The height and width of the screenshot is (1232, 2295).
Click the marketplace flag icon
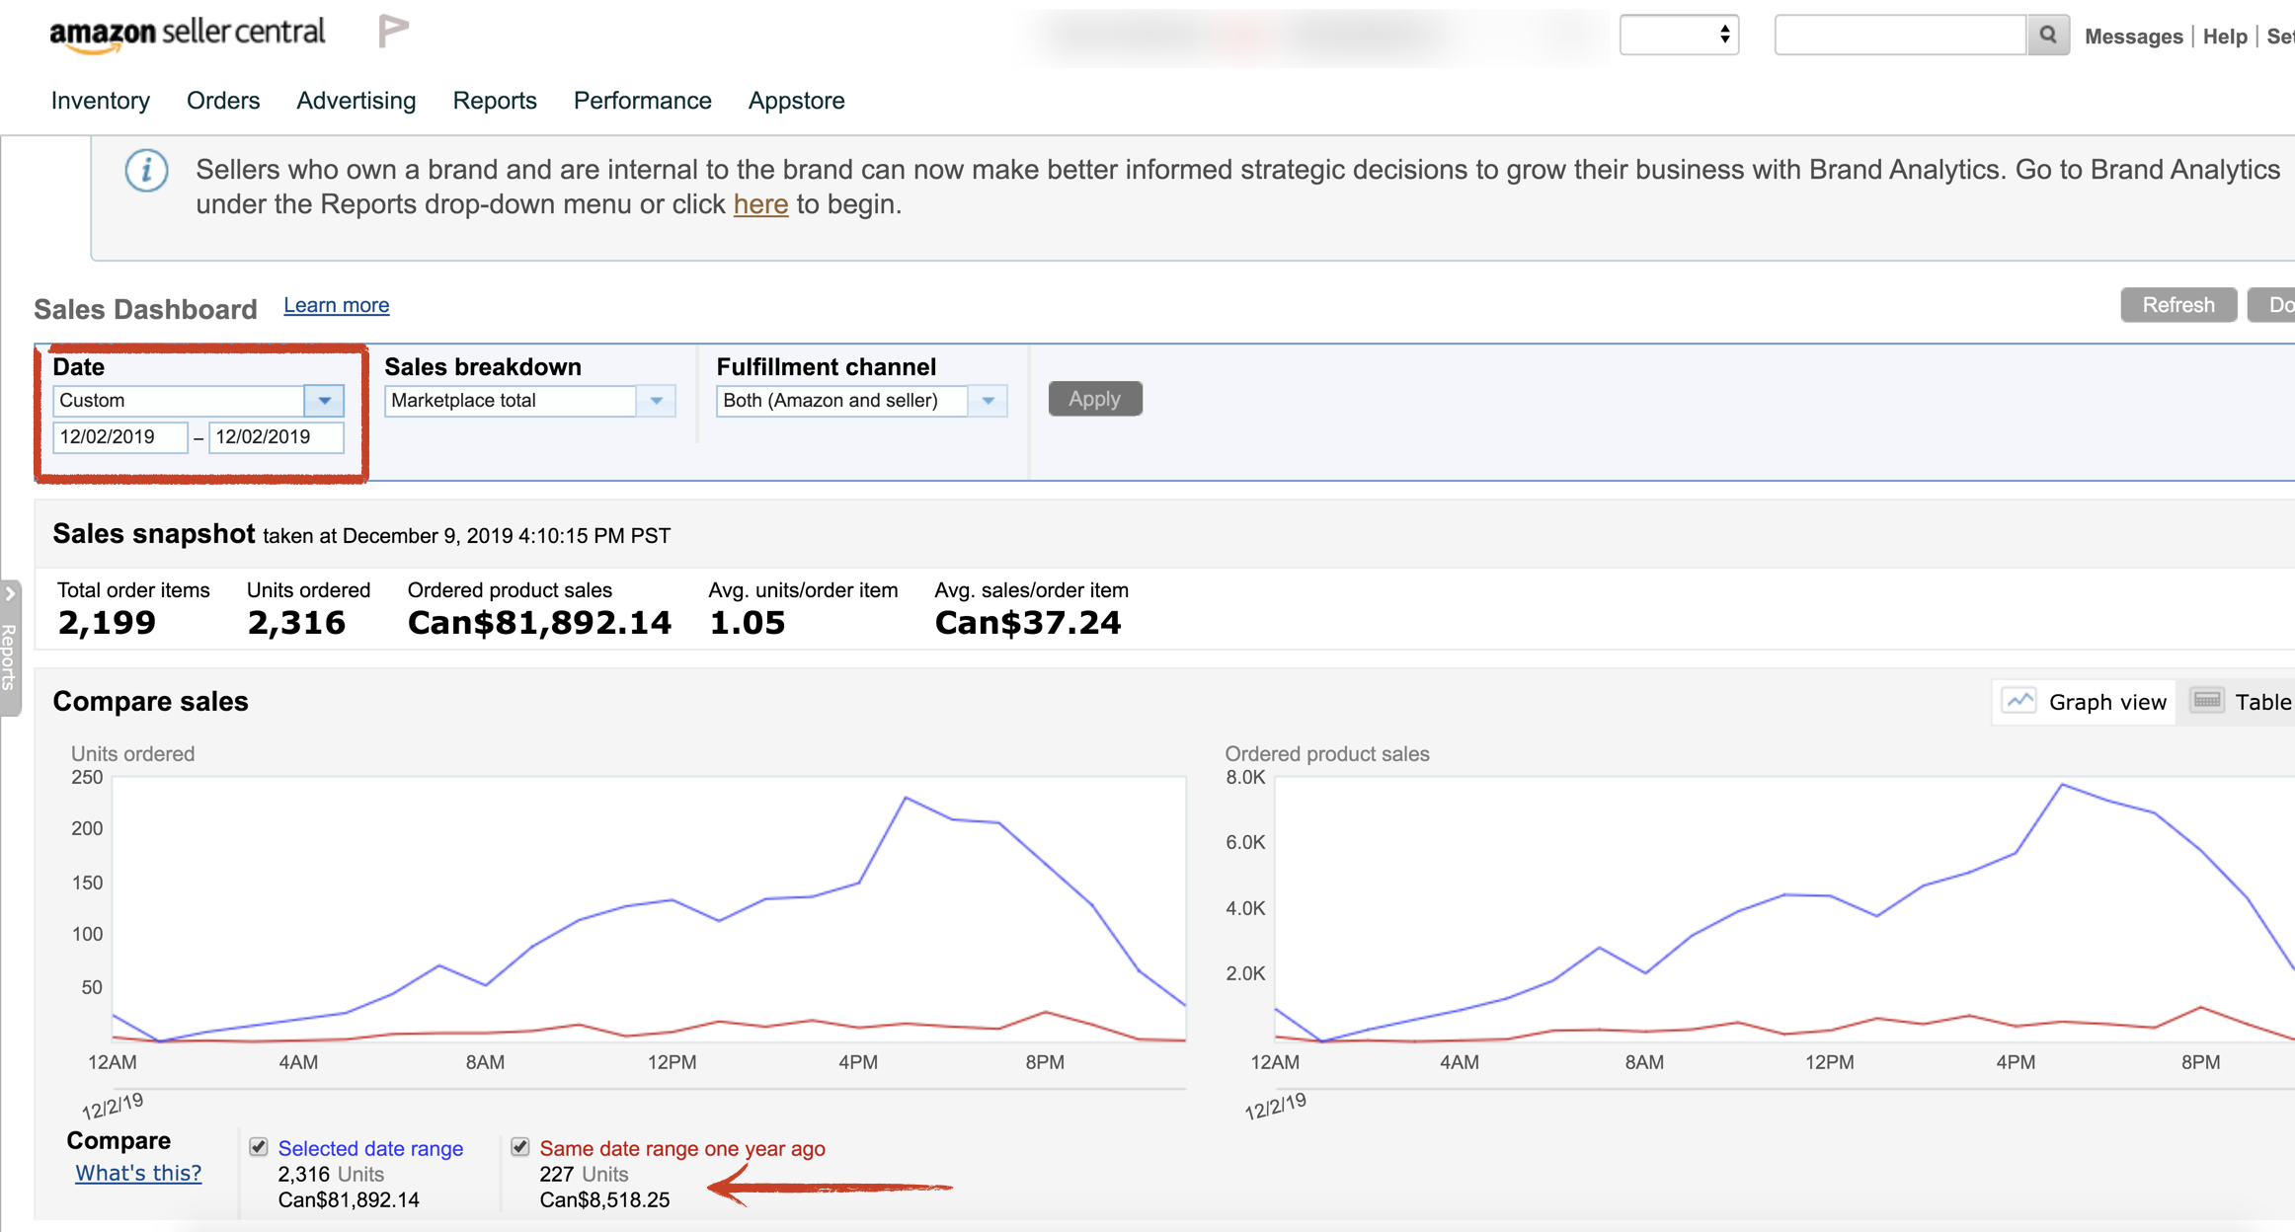point(393,32)
